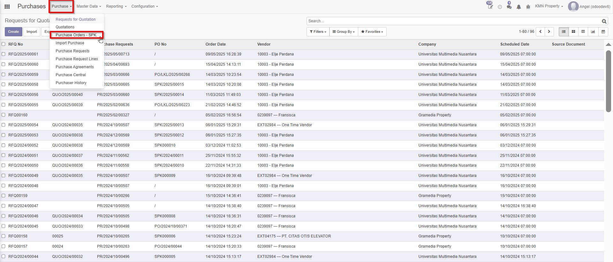Screen dimensions: 613x262
Task: Sort by Order Date column header
Action: [x=216, y=44]
